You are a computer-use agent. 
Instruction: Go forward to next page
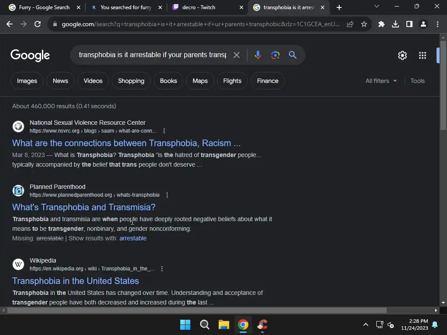tap(24, 24)
